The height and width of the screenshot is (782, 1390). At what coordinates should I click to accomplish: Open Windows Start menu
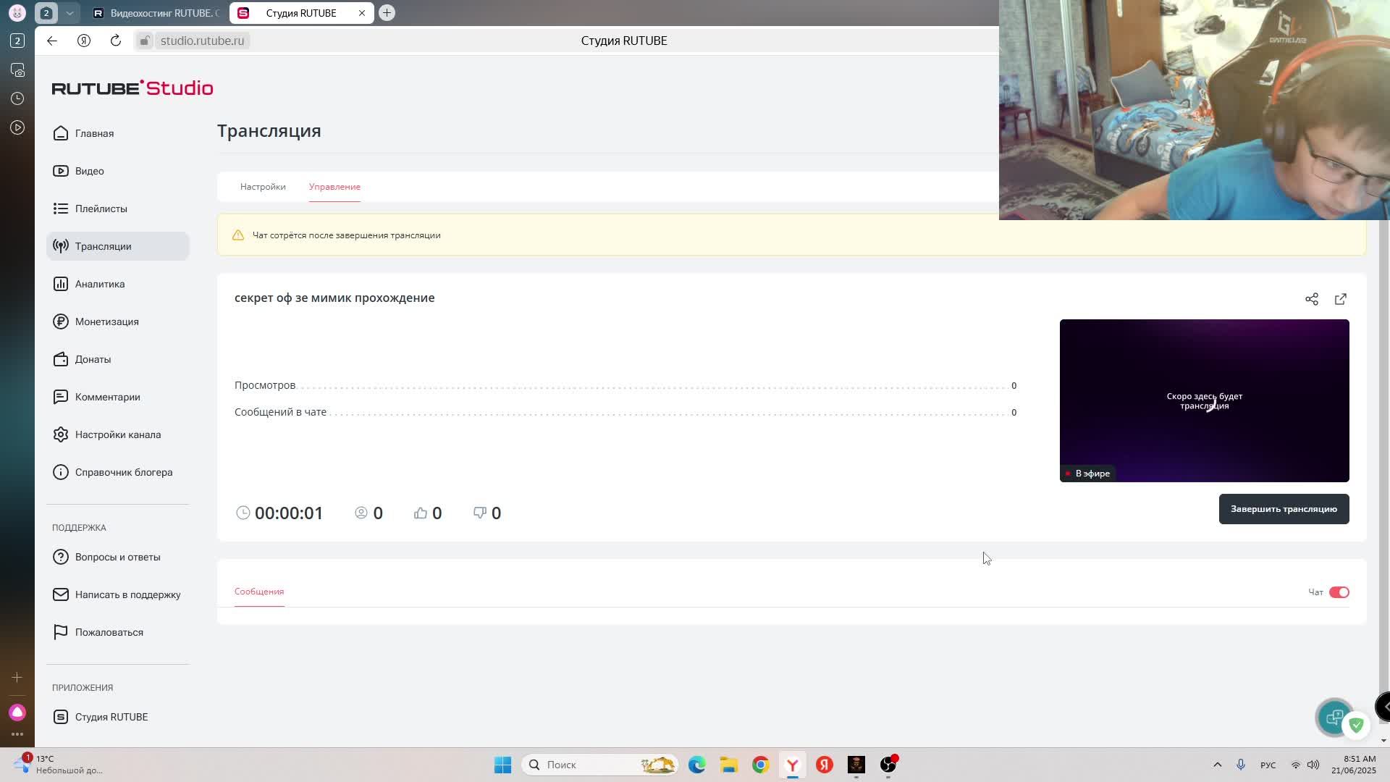click(x=502, y=765)
